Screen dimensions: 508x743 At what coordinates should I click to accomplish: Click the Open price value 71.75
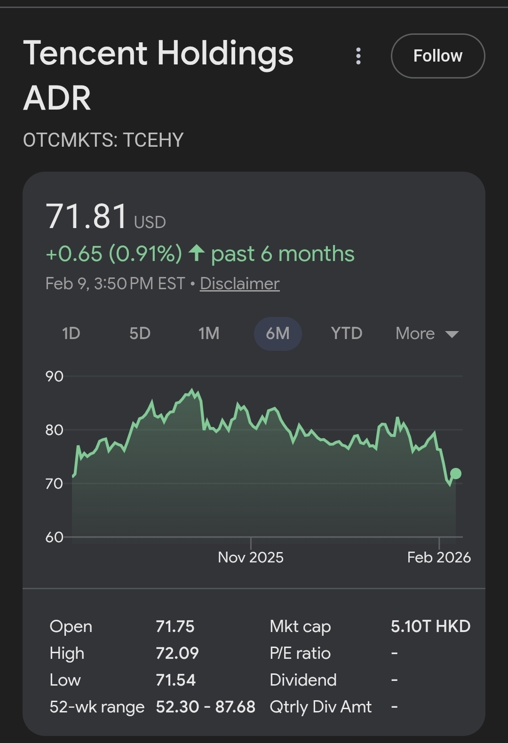175,626
